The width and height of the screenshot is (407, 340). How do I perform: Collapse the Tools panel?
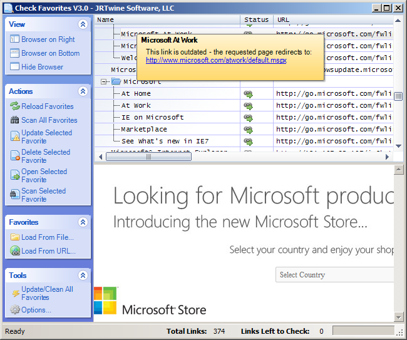[x=83, y=275]
